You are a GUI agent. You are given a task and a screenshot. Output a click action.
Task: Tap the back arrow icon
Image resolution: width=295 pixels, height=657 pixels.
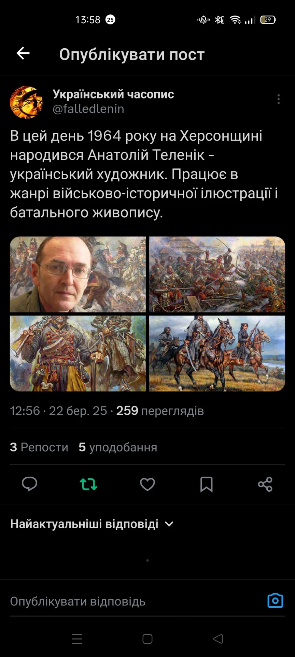(x=23, y=53)
